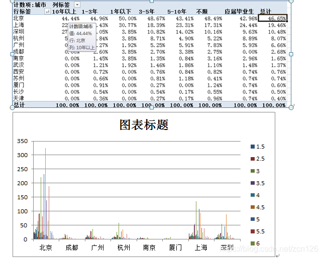
Task: Select the 深圳 row label
Action: coord(19,32)
